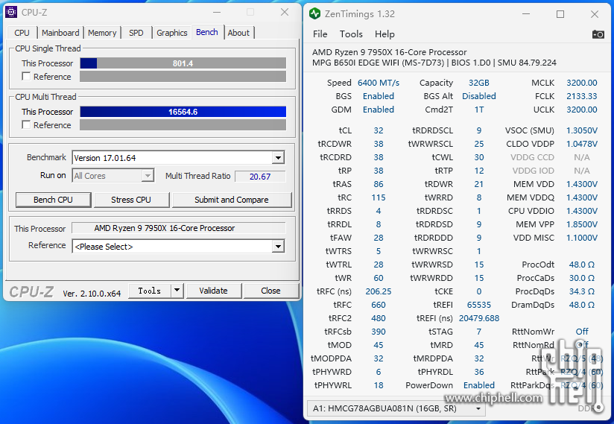
Task: Click the tWRWRSCL value 25
Action: pos(479,144)
